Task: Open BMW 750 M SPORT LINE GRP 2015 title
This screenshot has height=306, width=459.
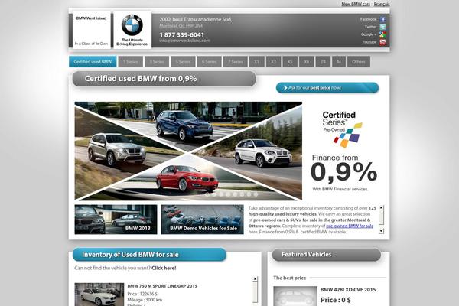Action: tap(162, 286)
